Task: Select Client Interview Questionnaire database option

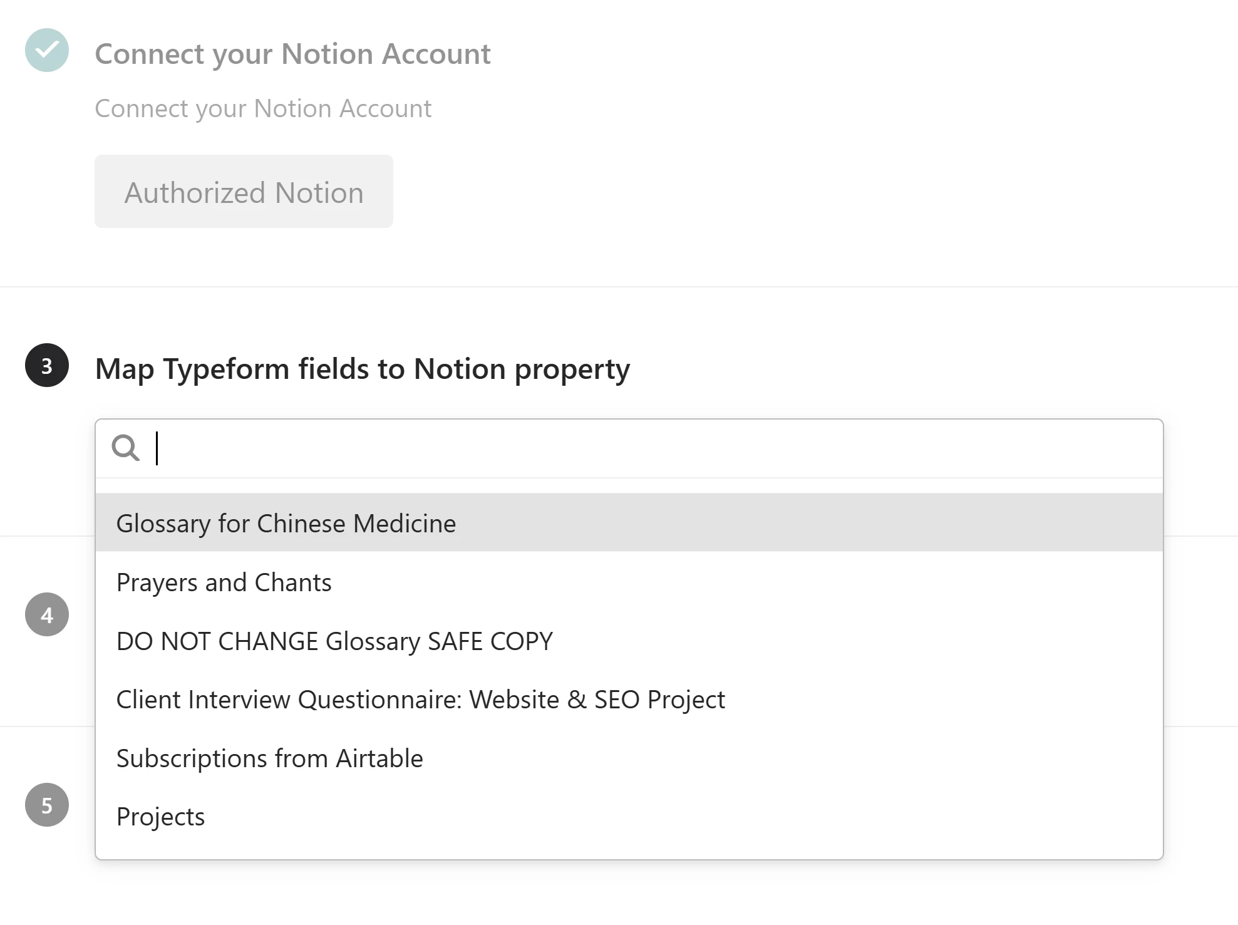Action: [420, 700]
